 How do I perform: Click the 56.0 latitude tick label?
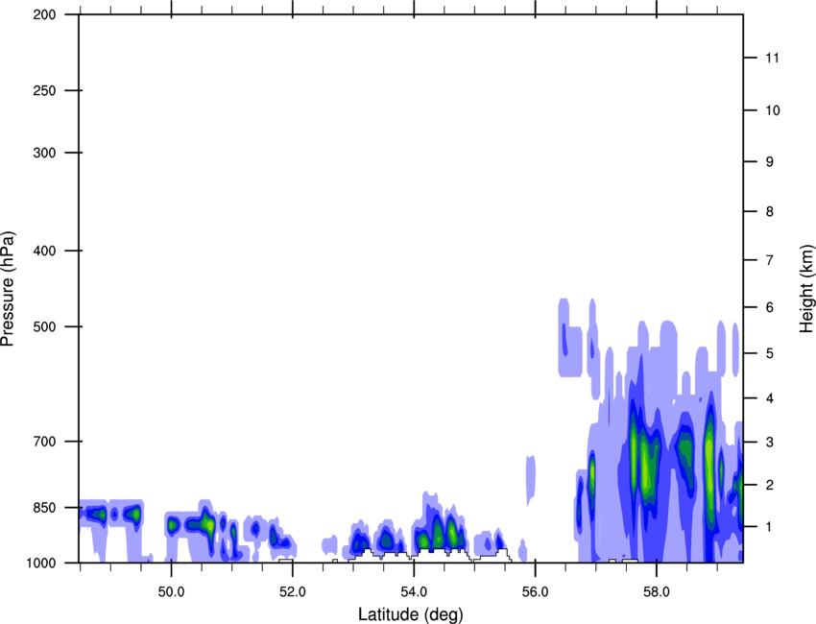pyautogui.click(x=535, y=591)
